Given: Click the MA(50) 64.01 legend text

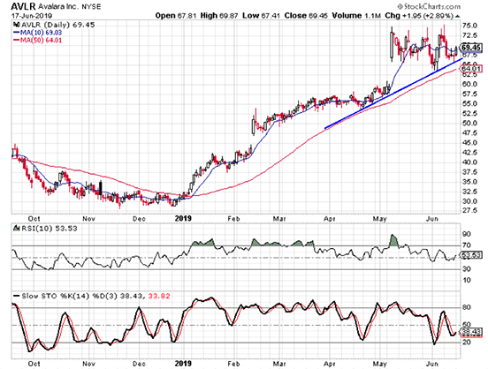Looking at the screenshot, I should (x=41, y=40).
